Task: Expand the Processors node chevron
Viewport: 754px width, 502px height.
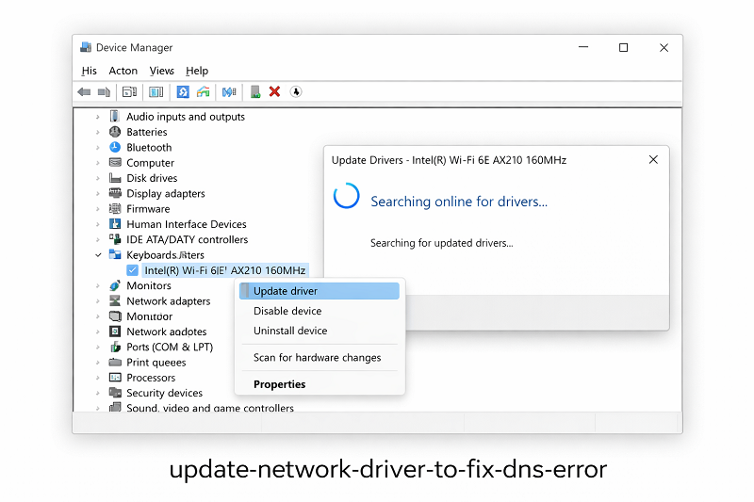Action: click(x=98, y=378)
